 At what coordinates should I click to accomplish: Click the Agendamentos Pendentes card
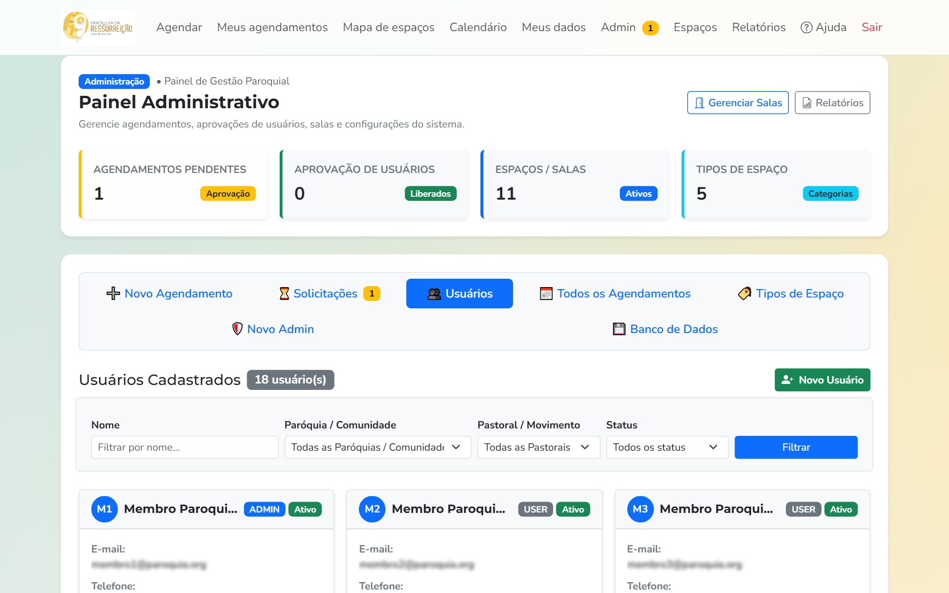(x=173, y=184)
